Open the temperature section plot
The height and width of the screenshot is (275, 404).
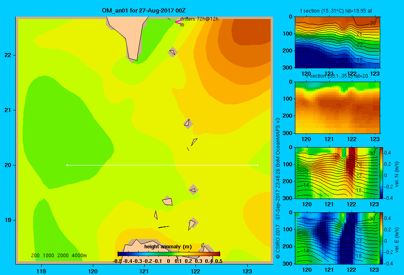click(x=337, y=42)
